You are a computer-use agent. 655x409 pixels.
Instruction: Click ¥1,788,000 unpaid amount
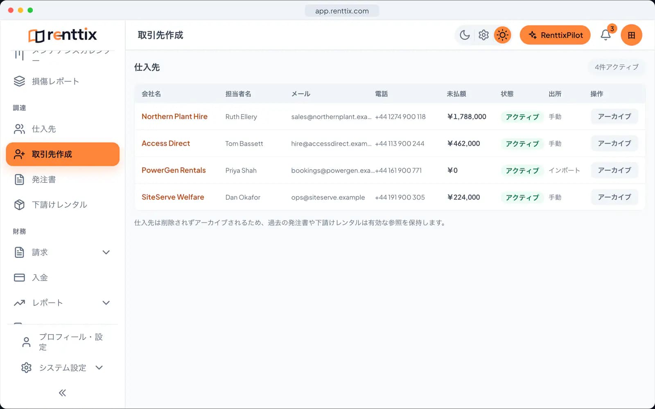[467, 117]
